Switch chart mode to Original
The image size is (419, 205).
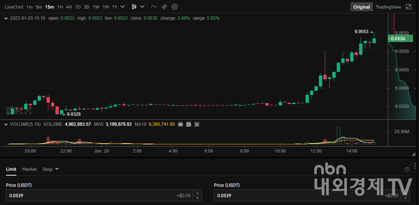[361, 7]
